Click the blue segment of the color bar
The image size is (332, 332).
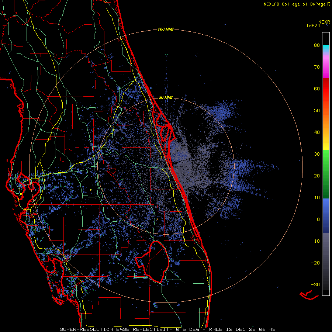click(x=326, y=216)
